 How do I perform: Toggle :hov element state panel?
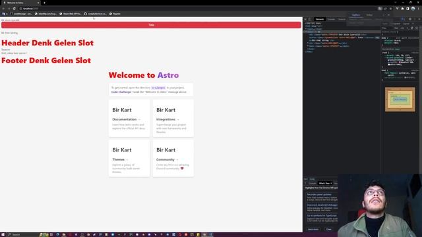tap(396, 28)
